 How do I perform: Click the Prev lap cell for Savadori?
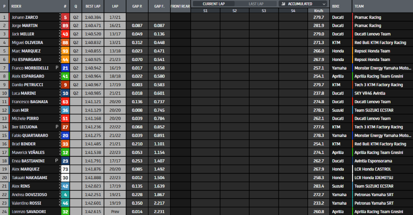115,212
